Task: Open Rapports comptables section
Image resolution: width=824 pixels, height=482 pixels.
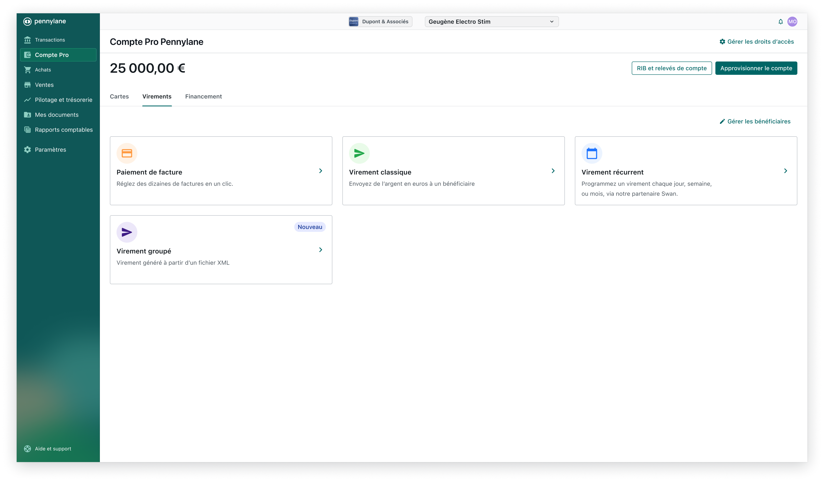Action: pyautogui.click(x=58, y=130)
